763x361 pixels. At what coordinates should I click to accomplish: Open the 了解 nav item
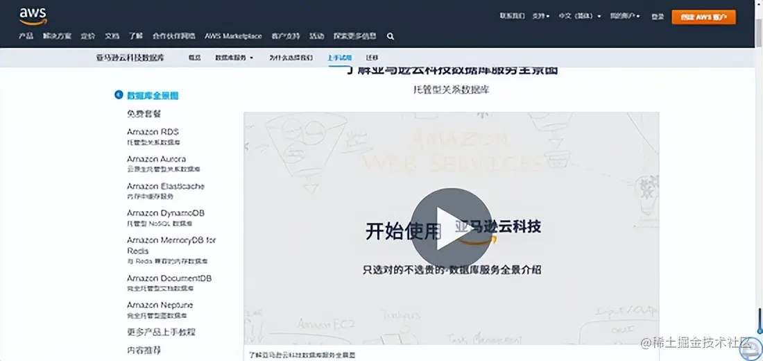tap(136, 36)
